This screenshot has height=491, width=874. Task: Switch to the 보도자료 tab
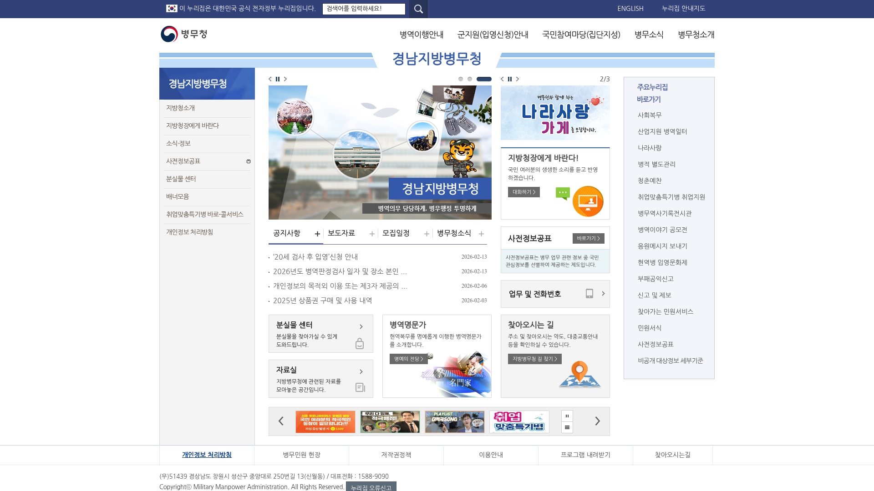pyautogui.click(x=342, y=233)
